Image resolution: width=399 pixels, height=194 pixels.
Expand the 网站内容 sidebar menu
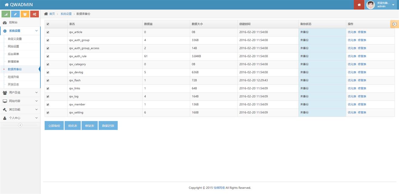20,101
